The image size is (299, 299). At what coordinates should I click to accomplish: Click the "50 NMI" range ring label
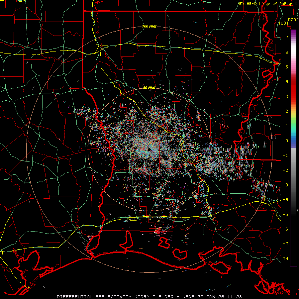coord(149,88)
